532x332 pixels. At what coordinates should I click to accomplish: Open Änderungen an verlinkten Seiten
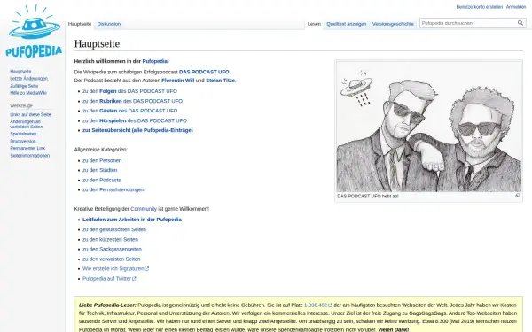click(26, 124)
